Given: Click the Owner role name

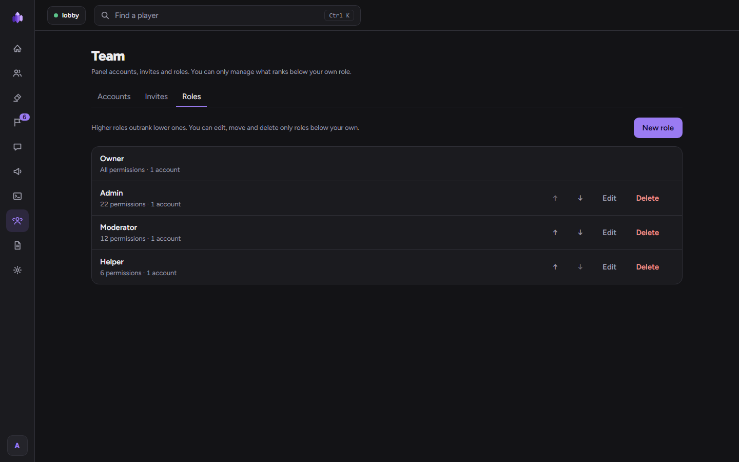Looking at the screenshot, I should click(112, 159).
